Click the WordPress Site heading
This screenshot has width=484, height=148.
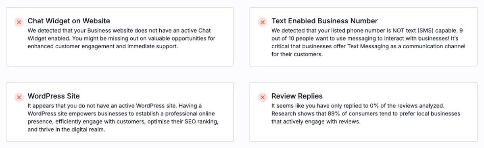coord(54,96)
